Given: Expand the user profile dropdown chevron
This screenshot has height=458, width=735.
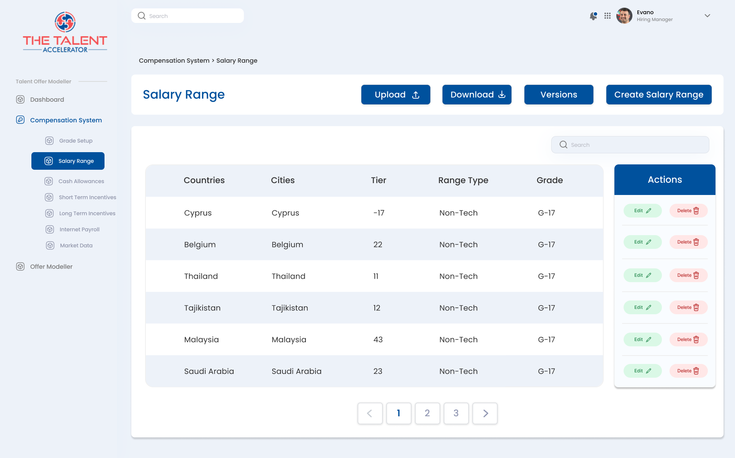Looking at the screenshot, I should [707, 16].
